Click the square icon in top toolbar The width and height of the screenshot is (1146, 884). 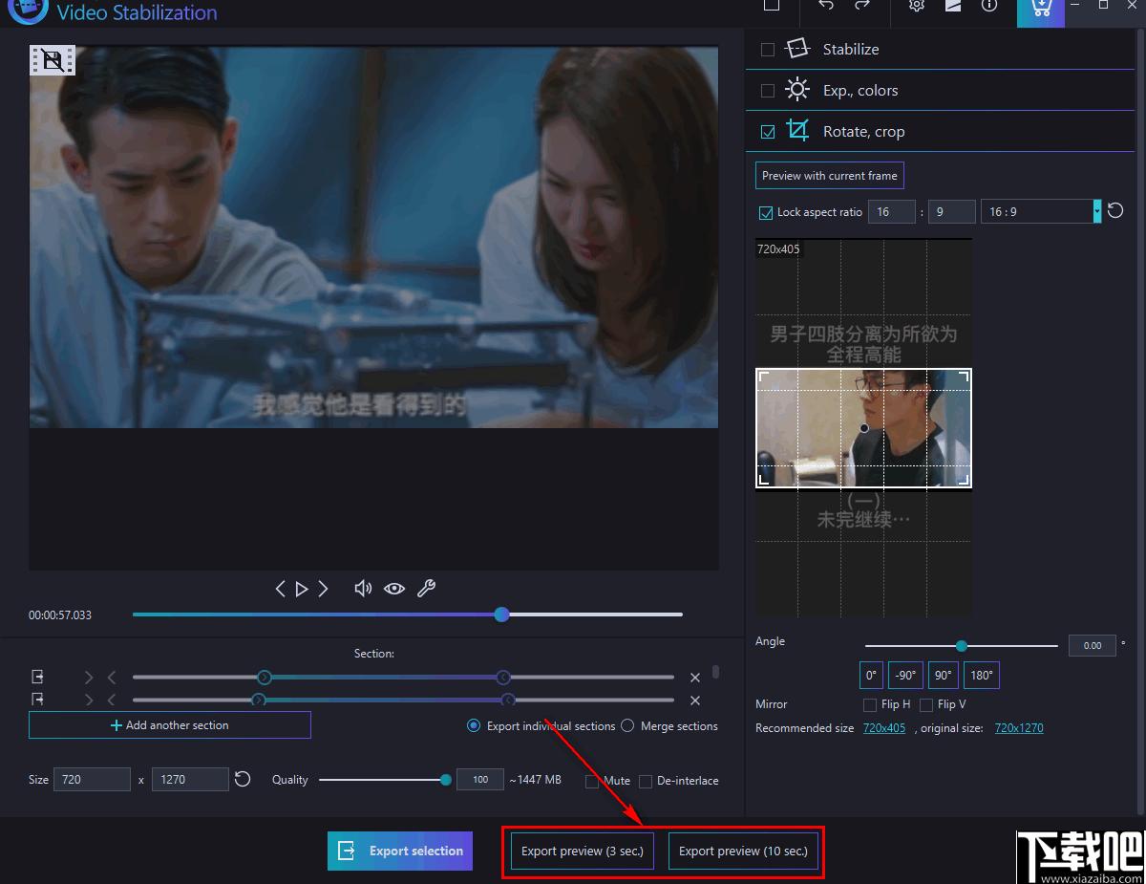[x=772, y=6]
